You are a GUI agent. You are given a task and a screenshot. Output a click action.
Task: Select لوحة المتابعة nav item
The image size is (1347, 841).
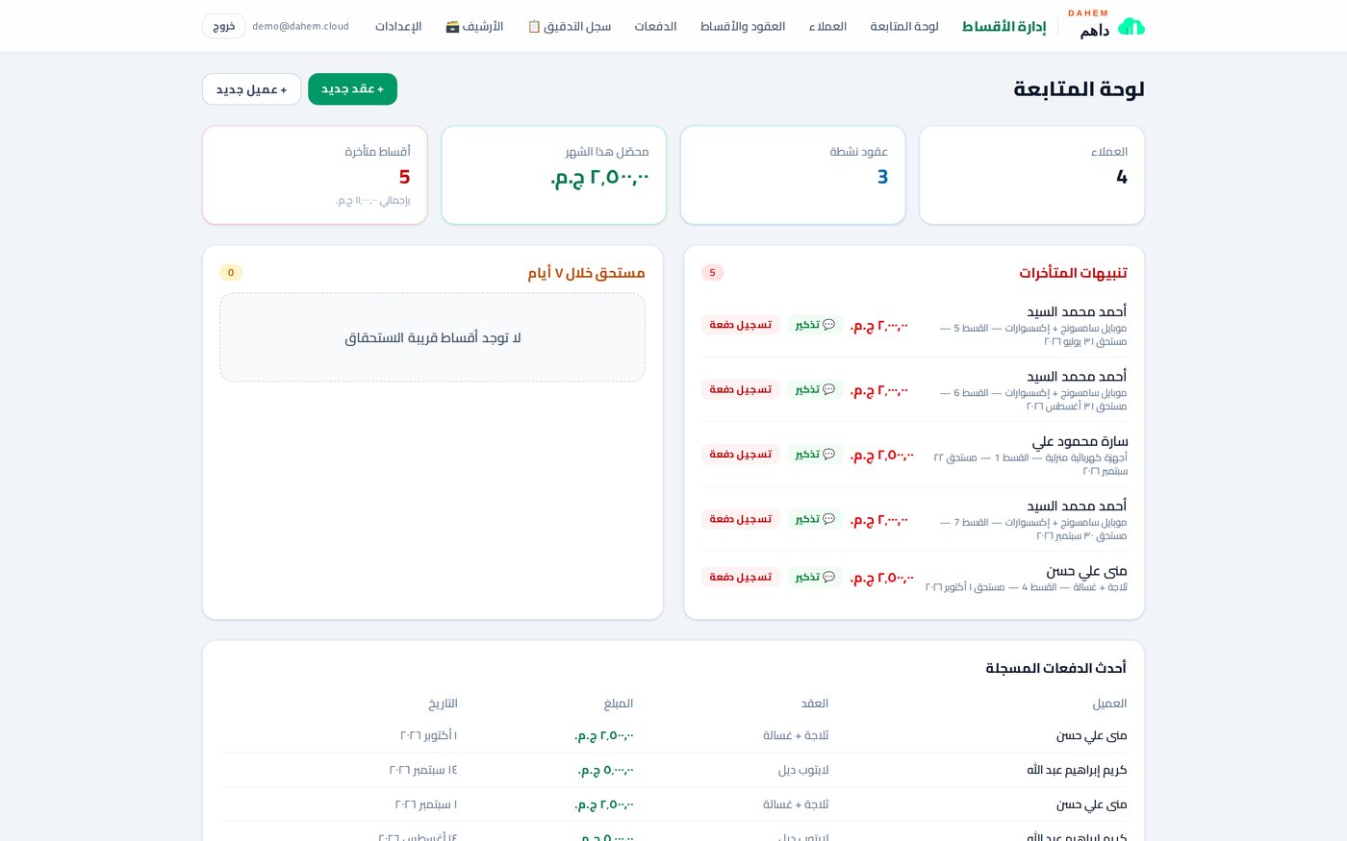(x=904, y=26)
